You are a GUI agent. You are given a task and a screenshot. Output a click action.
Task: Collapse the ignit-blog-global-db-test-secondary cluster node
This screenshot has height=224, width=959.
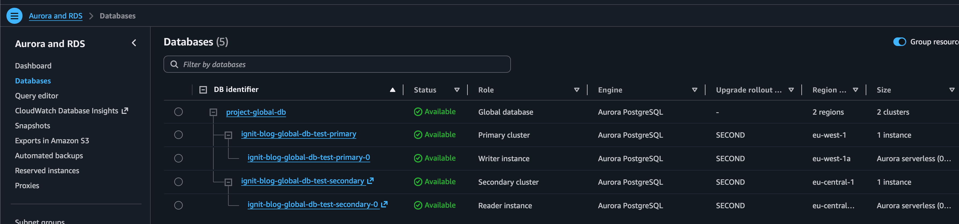229,182
